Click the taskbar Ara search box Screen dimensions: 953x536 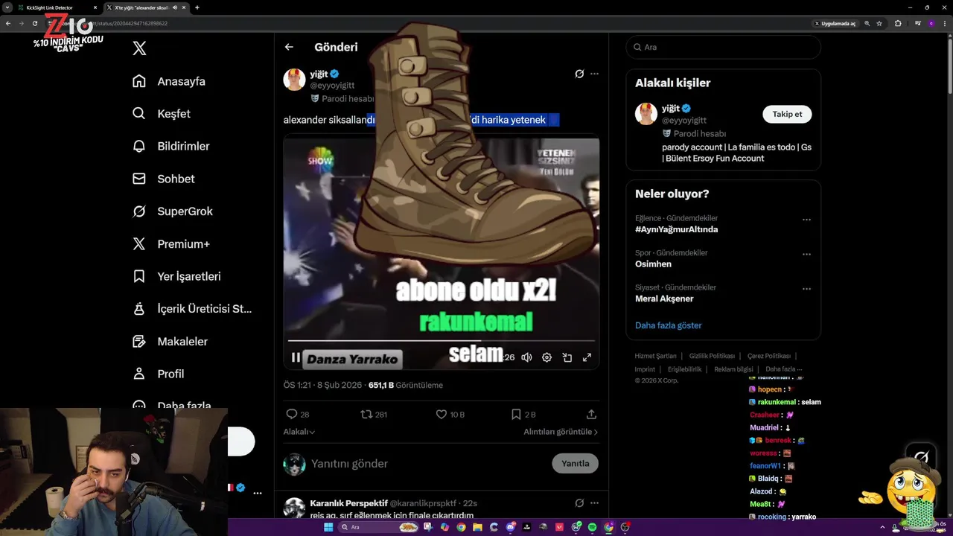click(x=380, y=527)
